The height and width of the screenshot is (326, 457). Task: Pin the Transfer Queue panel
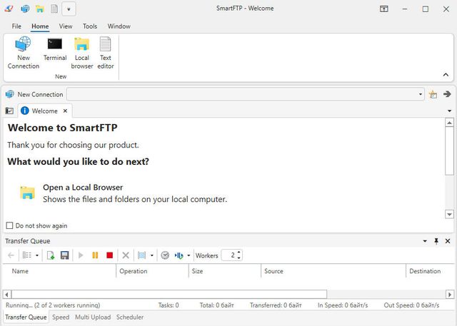436,241
